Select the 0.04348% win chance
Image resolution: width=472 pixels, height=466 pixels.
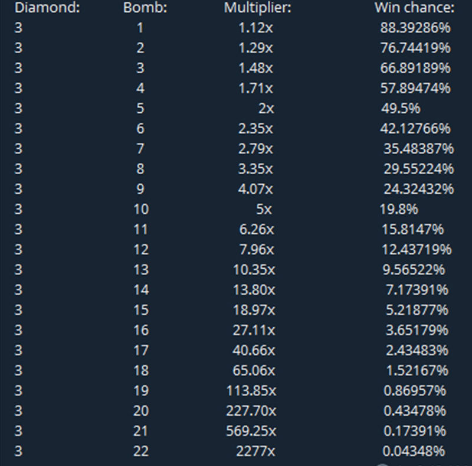(x=414, y=452)
